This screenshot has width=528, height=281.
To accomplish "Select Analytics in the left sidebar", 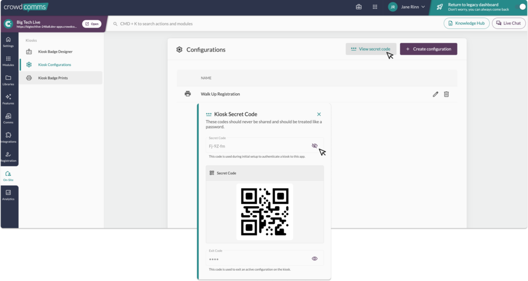I will pos(8,195).
